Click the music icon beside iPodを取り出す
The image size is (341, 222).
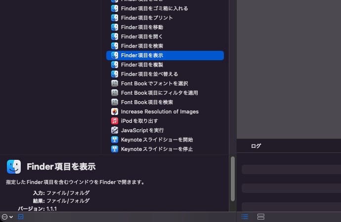(115, 121)
